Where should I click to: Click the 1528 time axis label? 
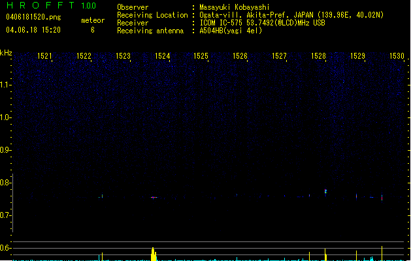pyautogui.click(x=318, y=56)
